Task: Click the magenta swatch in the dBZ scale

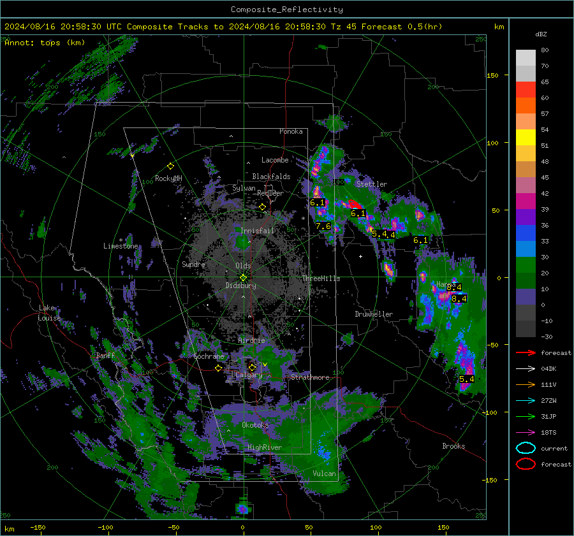Action: [x=526, y=201]
